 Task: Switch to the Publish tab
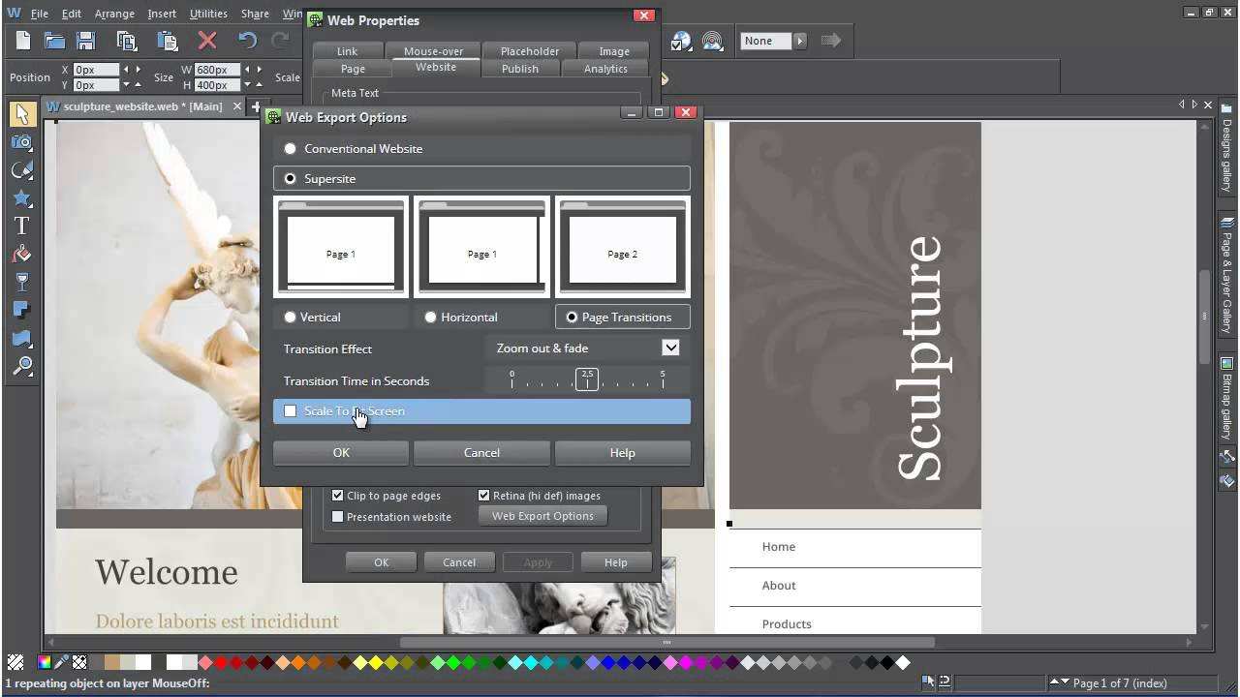[520, 69]
